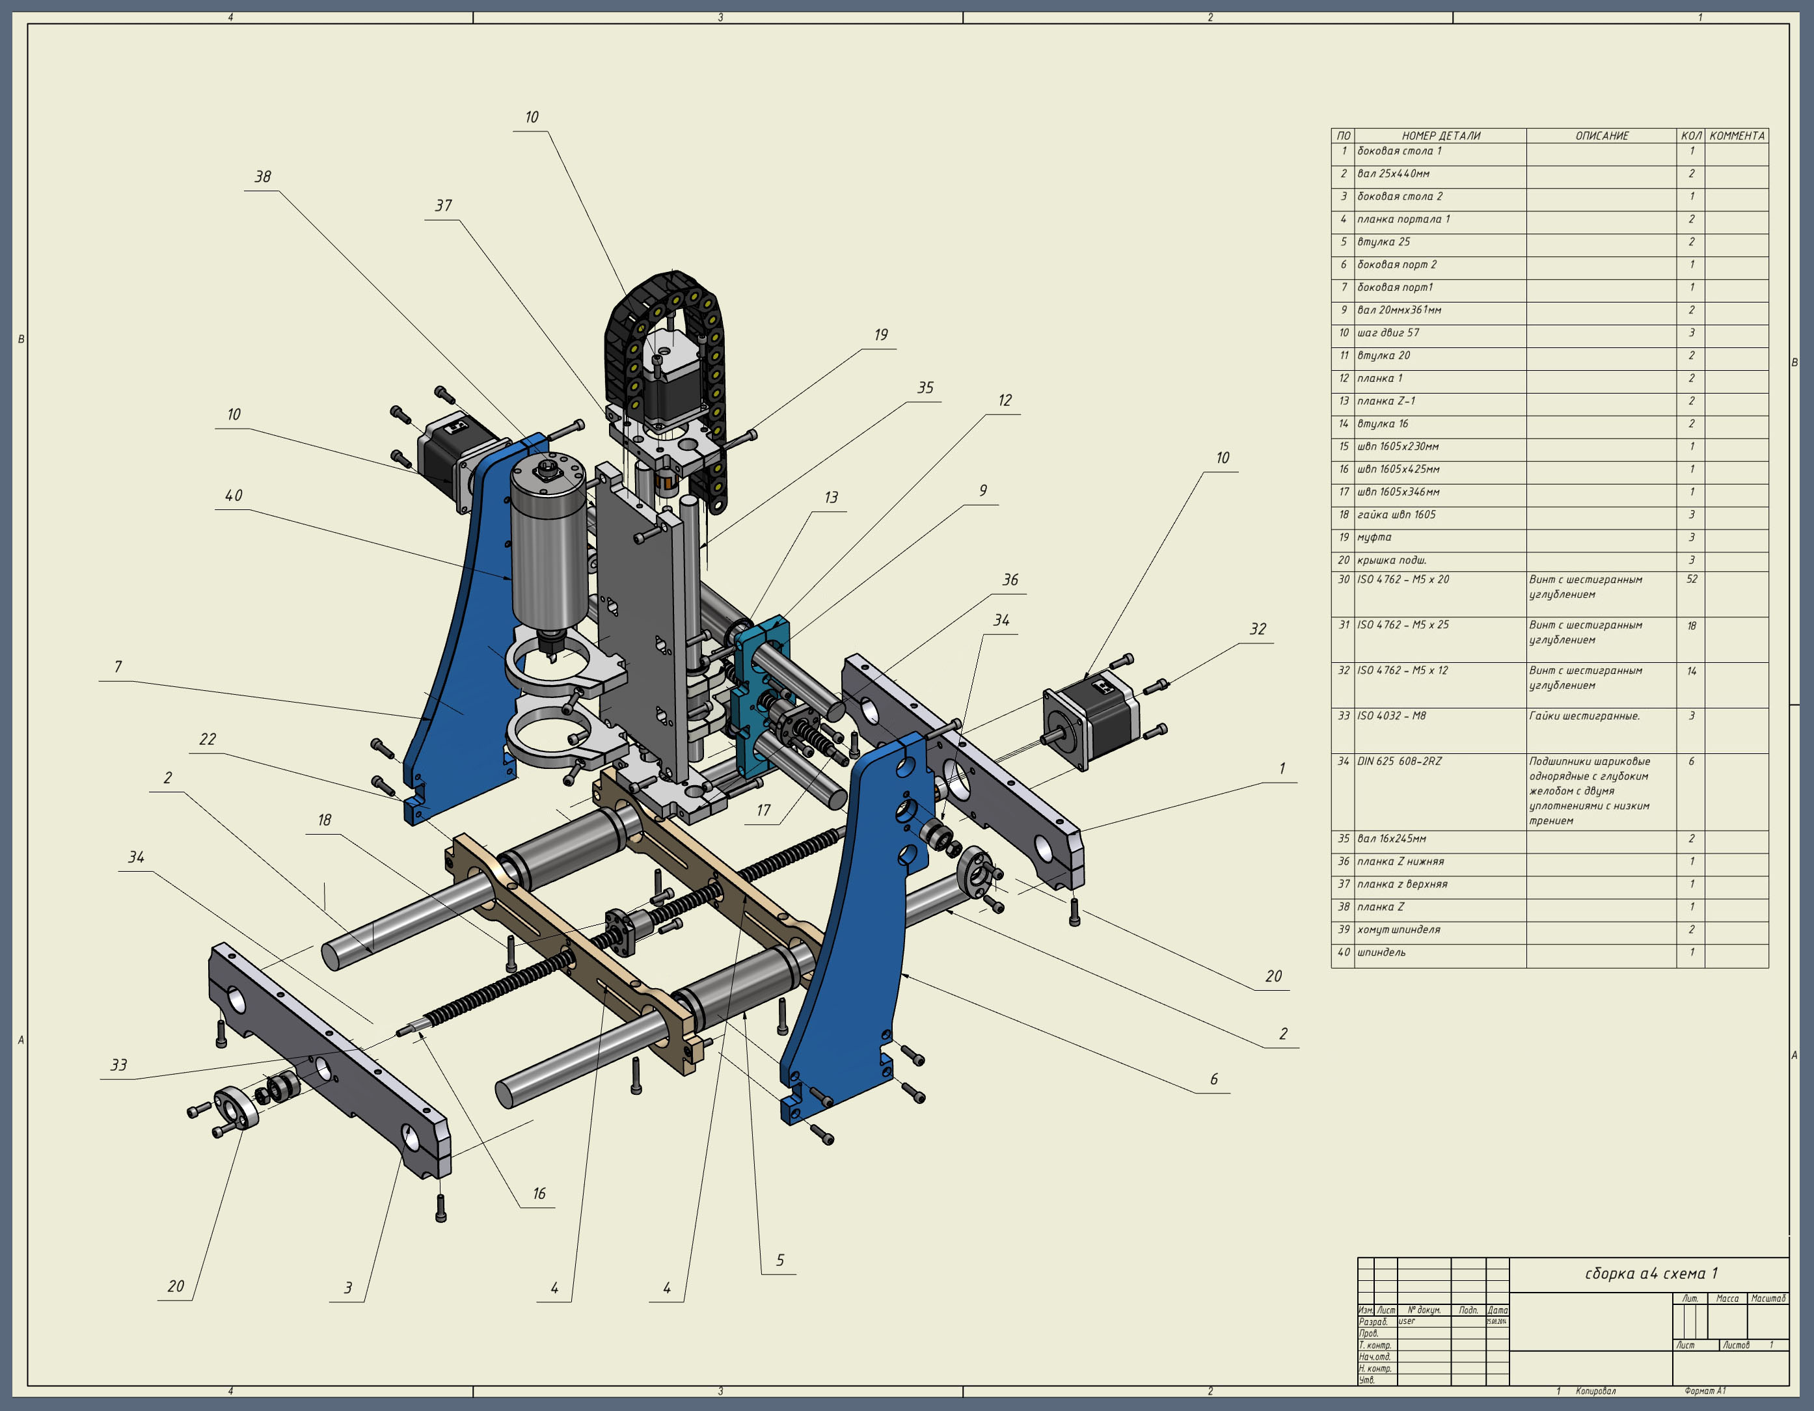Select callout label 33 at lower left

pos(119,1066)
